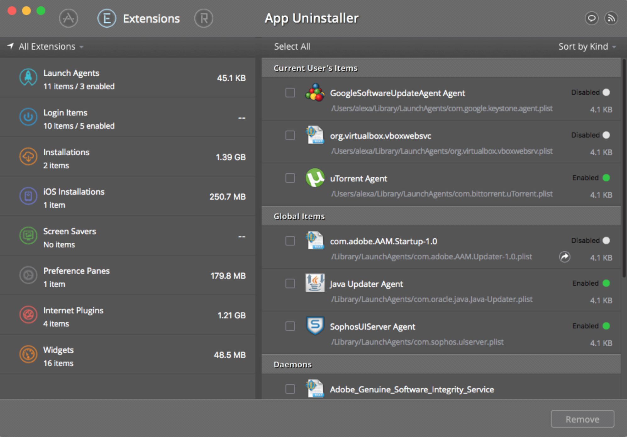Click the Installations cloud download icon
Viewport: 627px width, 437px height.
(x=28, y=156)
